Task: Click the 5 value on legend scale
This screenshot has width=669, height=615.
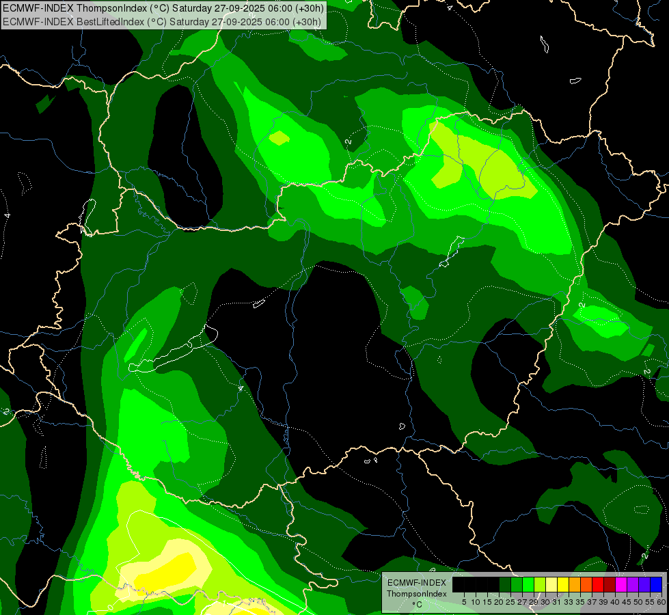Action: [464, 601]
